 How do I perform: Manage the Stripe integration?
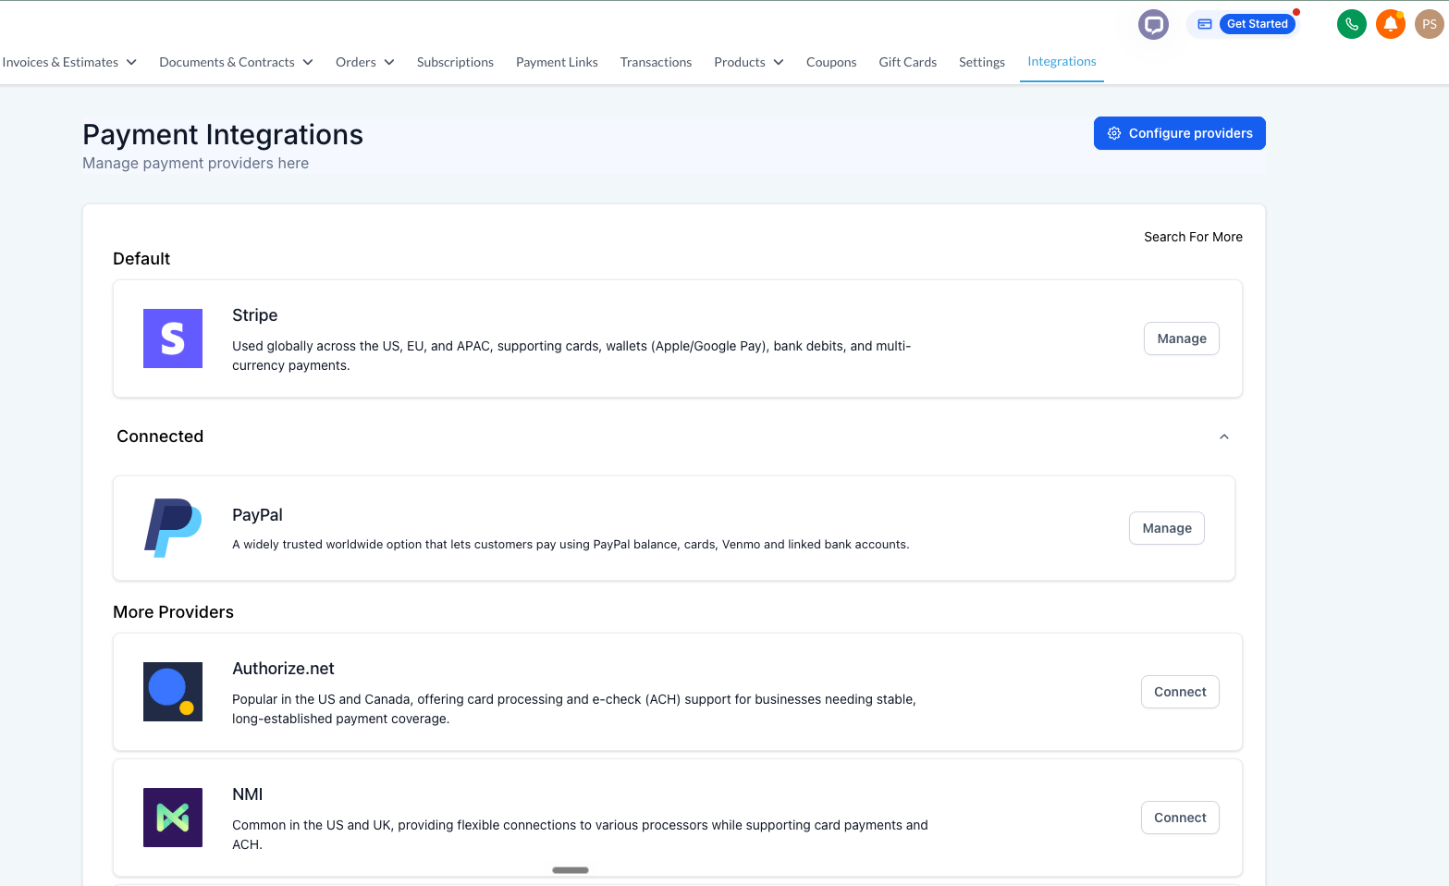[x=1182, y=338]
